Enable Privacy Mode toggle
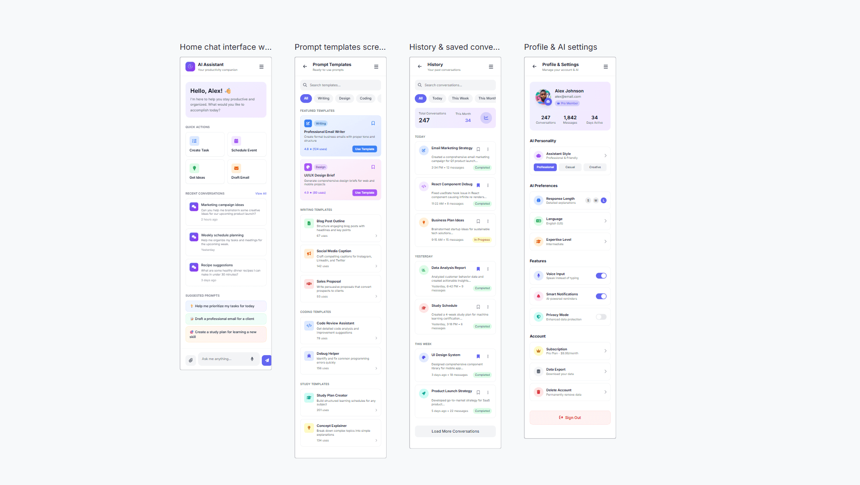 601,317
